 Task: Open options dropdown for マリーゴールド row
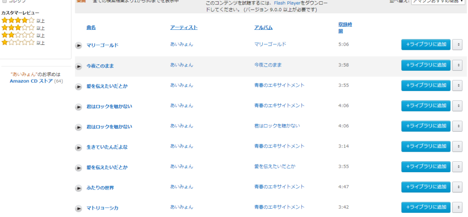(x=457, y=45)
